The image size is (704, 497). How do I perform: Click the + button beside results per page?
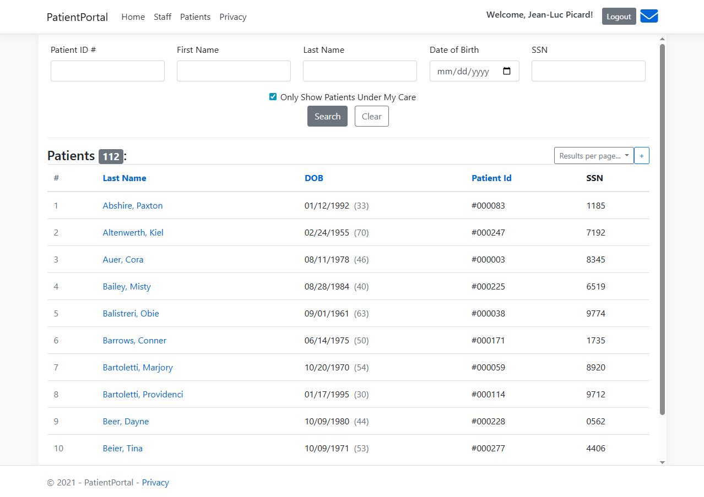(x=641, y=155)
